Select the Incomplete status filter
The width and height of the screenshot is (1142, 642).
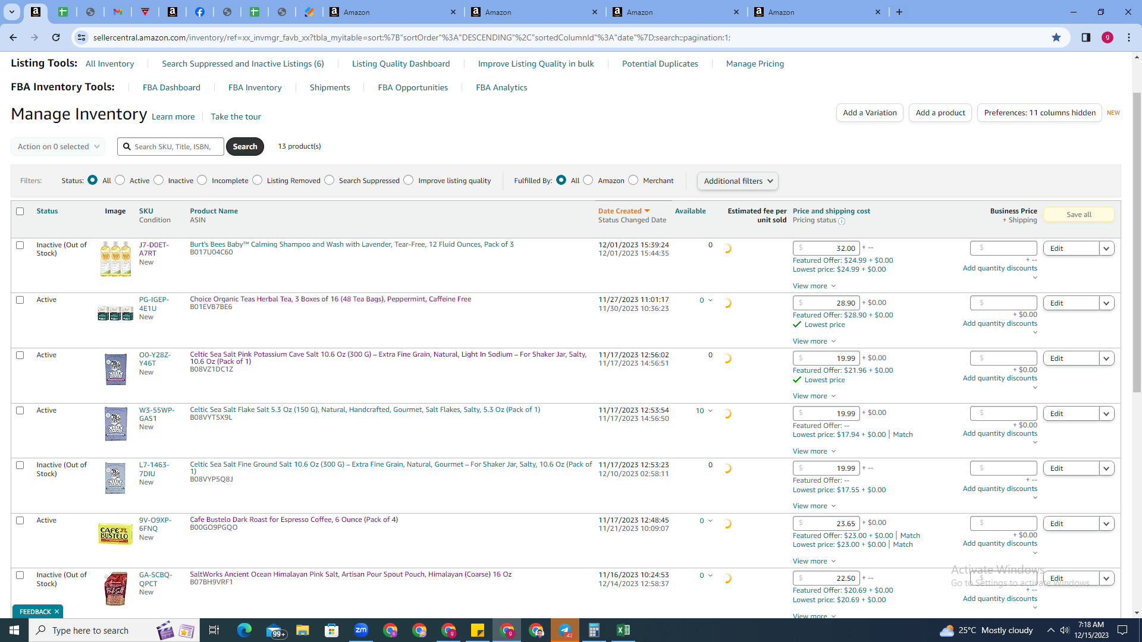click(x=202, y=180)
